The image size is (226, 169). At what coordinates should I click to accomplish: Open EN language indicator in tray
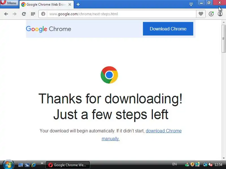(174, 164)
